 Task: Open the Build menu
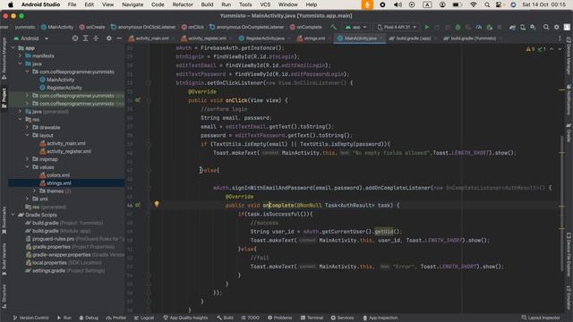[207, 4]
